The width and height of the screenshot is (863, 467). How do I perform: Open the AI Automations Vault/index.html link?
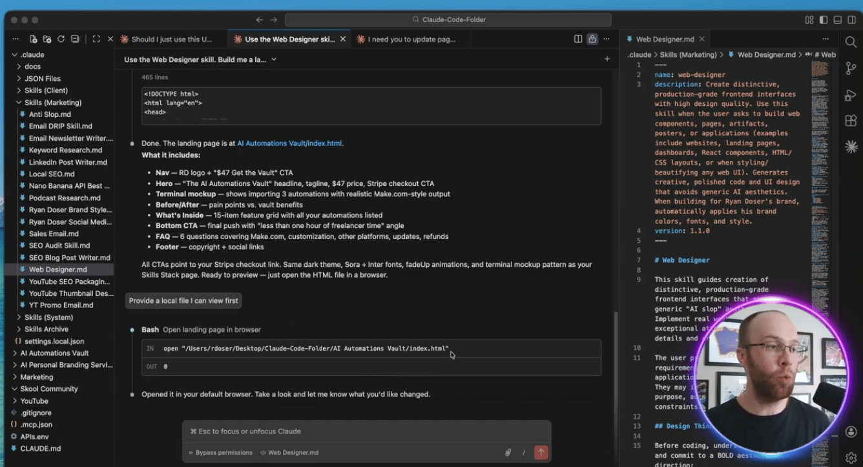(289, 143)
